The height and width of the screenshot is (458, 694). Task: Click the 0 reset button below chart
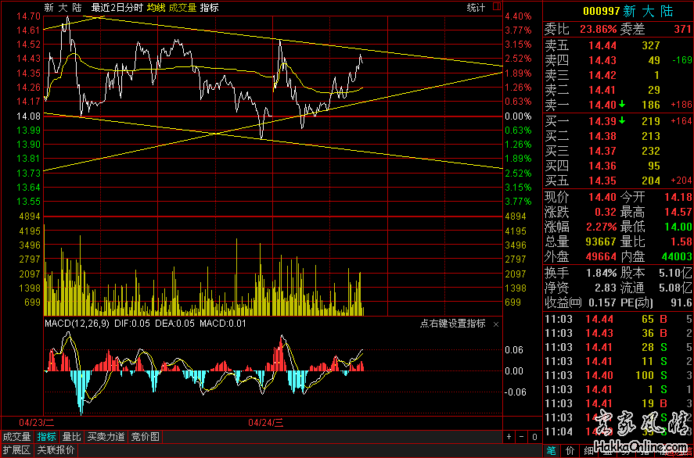click(534, 437)
